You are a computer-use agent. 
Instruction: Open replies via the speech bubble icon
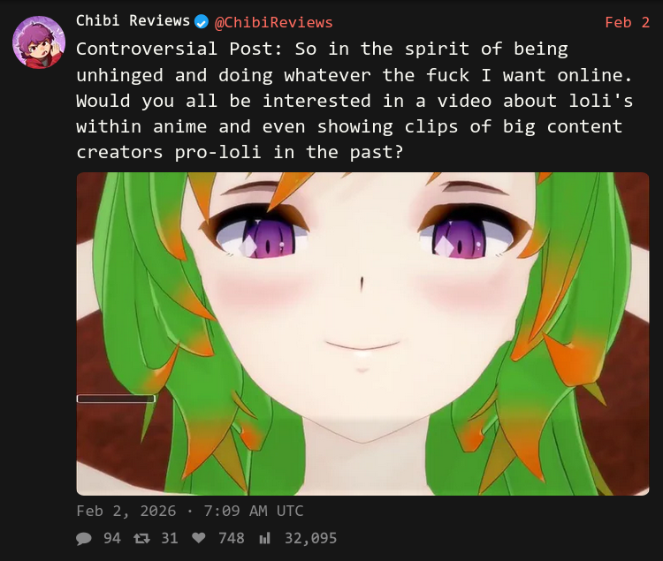tap(84, 538)
